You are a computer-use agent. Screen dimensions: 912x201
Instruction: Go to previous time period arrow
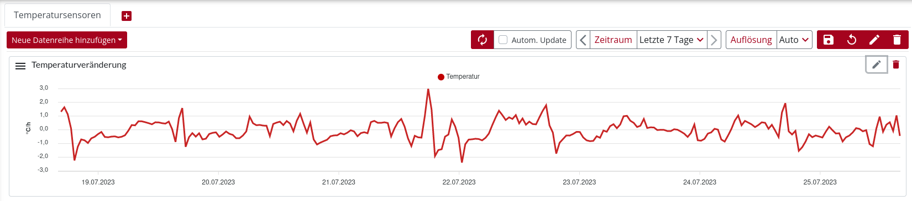(583, 40)
